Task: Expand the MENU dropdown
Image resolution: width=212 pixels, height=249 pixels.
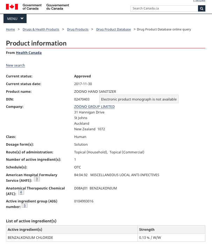Action: coord(15,19)
